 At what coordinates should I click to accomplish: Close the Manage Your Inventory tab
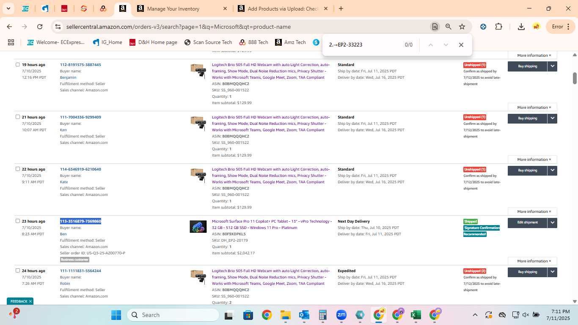tap(225, 8)
